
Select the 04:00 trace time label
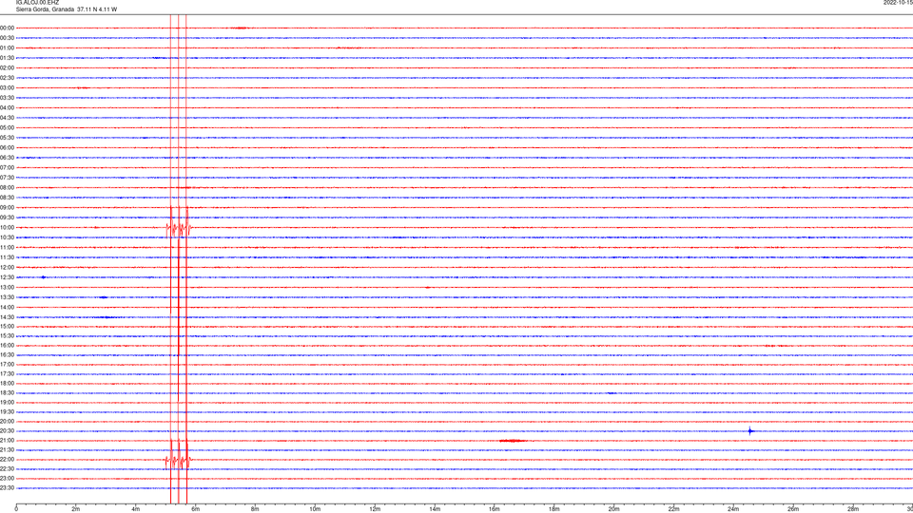click(7, 107)
